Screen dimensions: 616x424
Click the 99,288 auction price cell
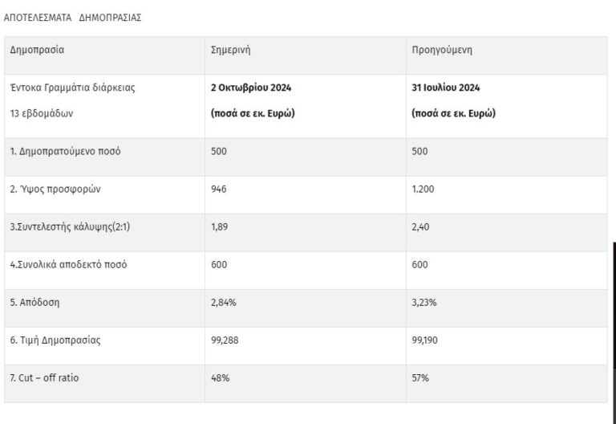tap(225, 340)
